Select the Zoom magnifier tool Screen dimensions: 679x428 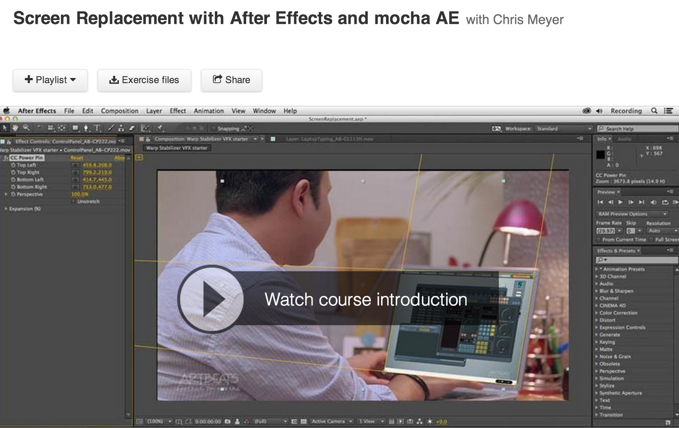26,128
